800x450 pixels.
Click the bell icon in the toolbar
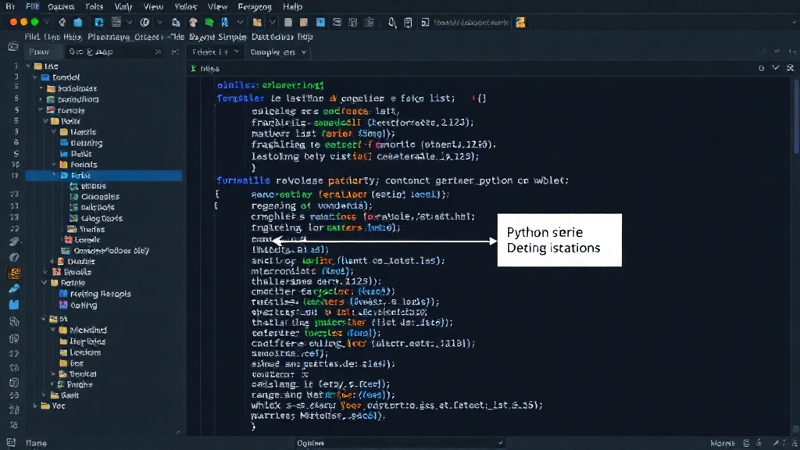[392, 23]
